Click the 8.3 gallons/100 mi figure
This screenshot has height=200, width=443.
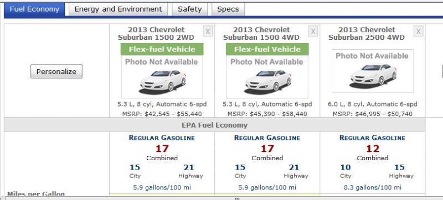372,187
